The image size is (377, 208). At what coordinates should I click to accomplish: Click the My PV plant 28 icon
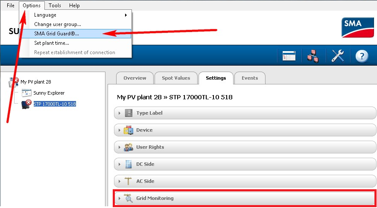pyautogui.click(x=14, y=82)
